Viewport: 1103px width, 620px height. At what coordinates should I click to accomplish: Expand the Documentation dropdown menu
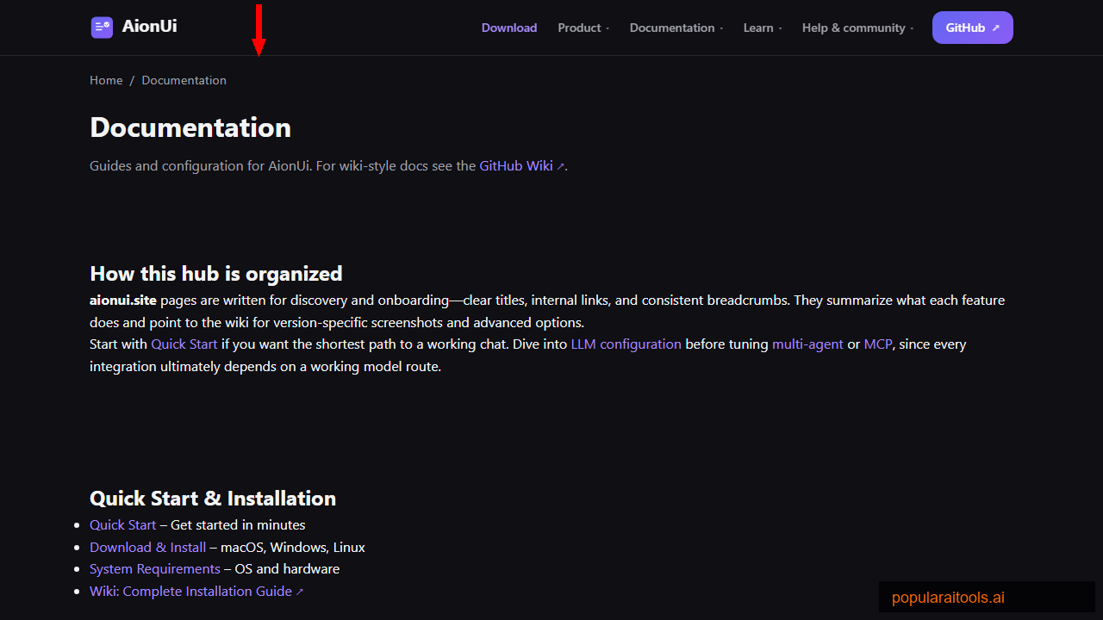tap(672, 28)
